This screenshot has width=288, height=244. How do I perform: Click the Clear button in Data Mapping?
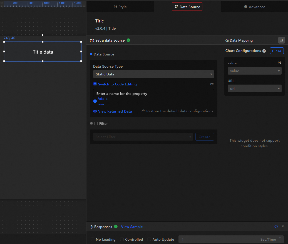pyautogui.click(x=277, y=51)
